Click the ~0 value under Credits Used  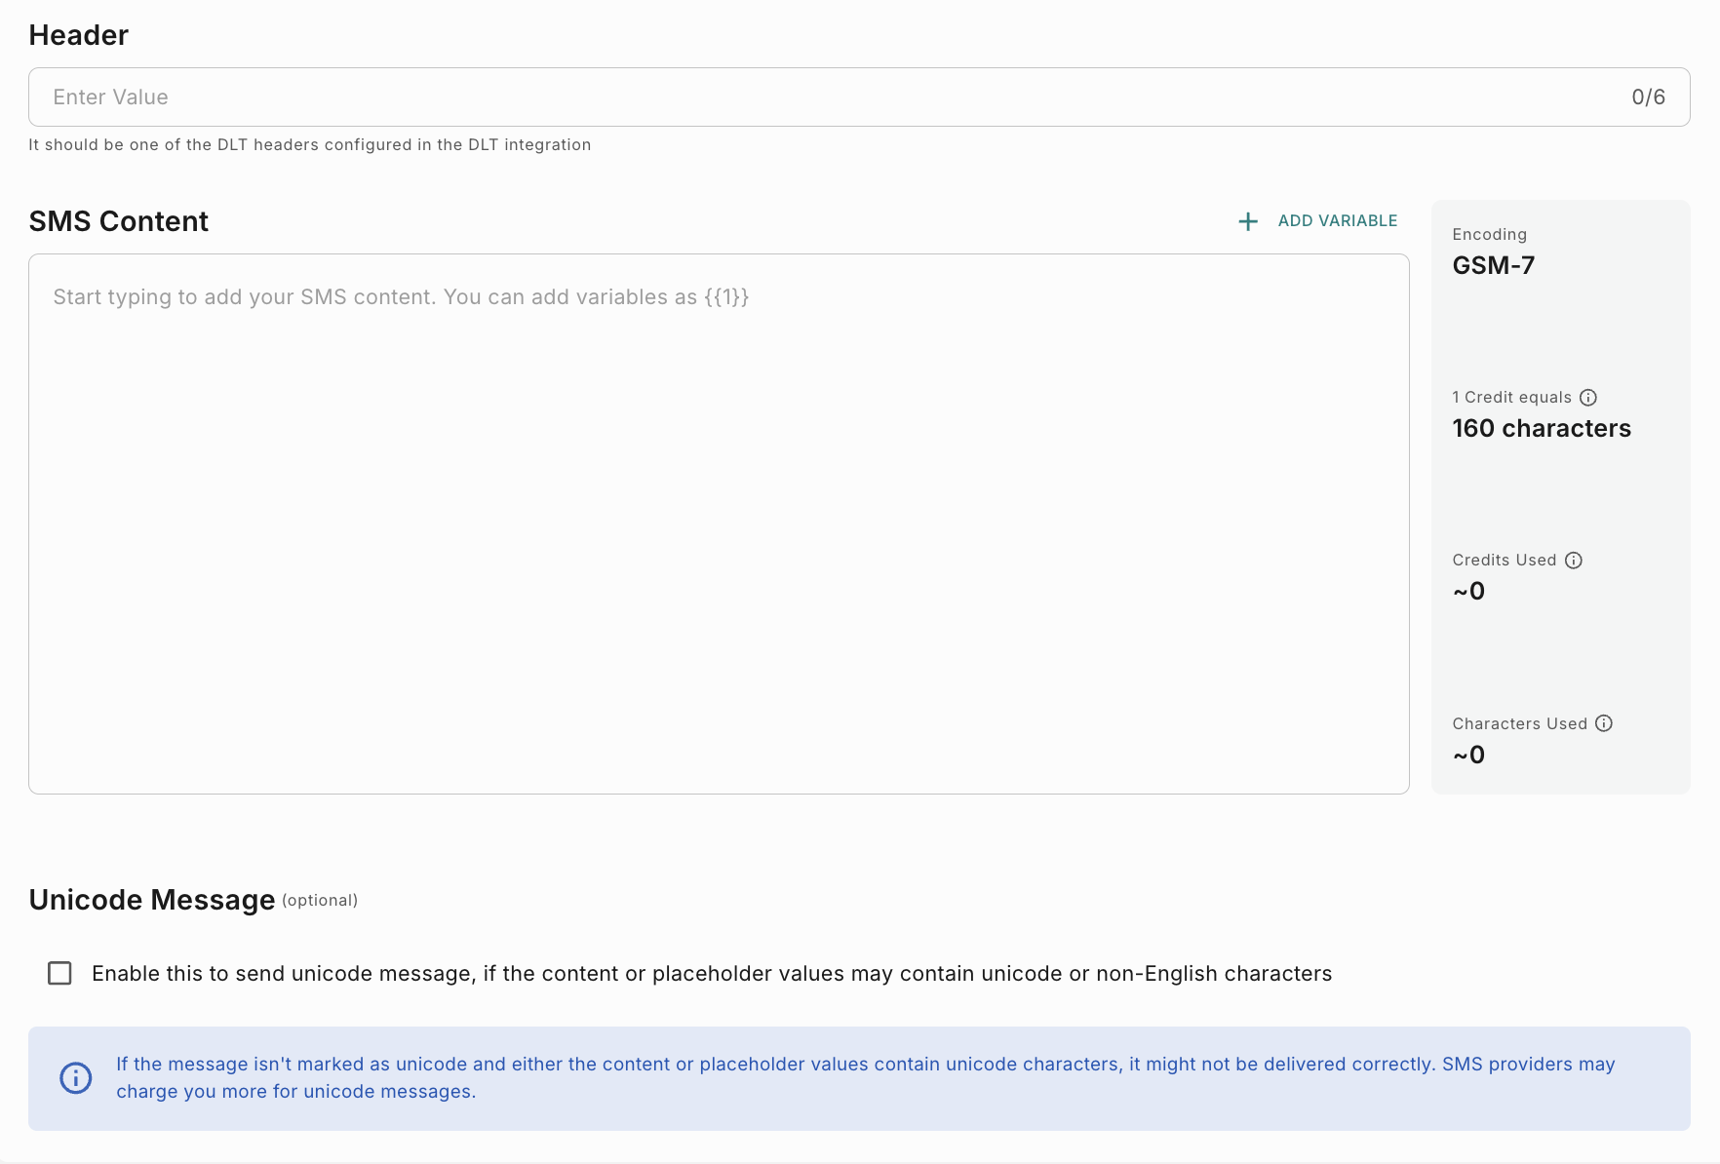point(1469,591)
